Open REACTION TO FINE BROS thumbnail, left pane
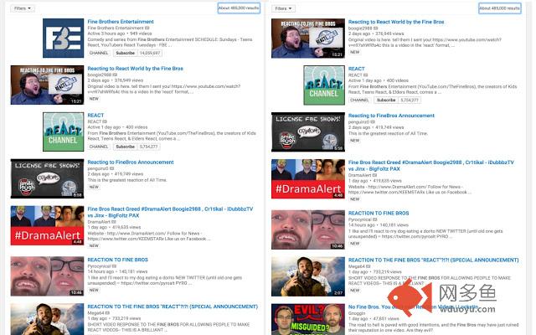This screenshot has width=536, height=335. point(47,276)
